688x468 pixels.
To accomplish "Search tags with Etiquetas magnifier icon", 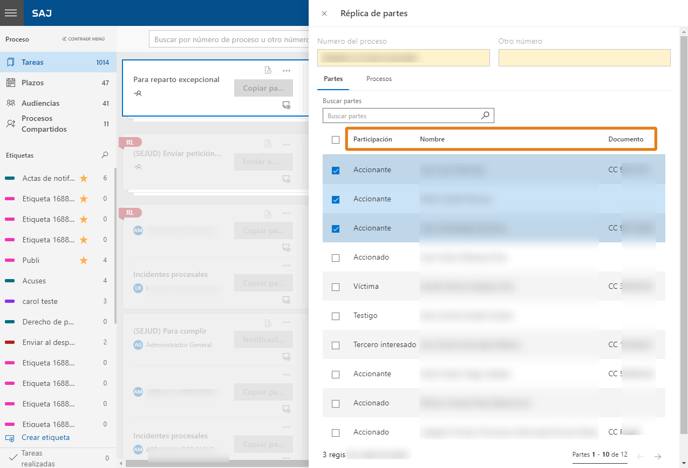I will click(x=105, y=155).
